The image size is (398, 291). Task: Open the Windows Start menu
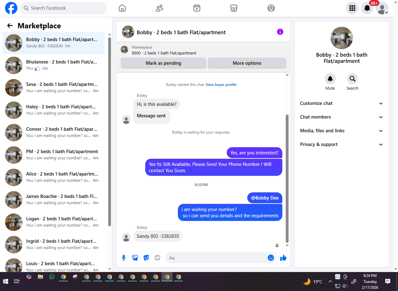[6, 281]
